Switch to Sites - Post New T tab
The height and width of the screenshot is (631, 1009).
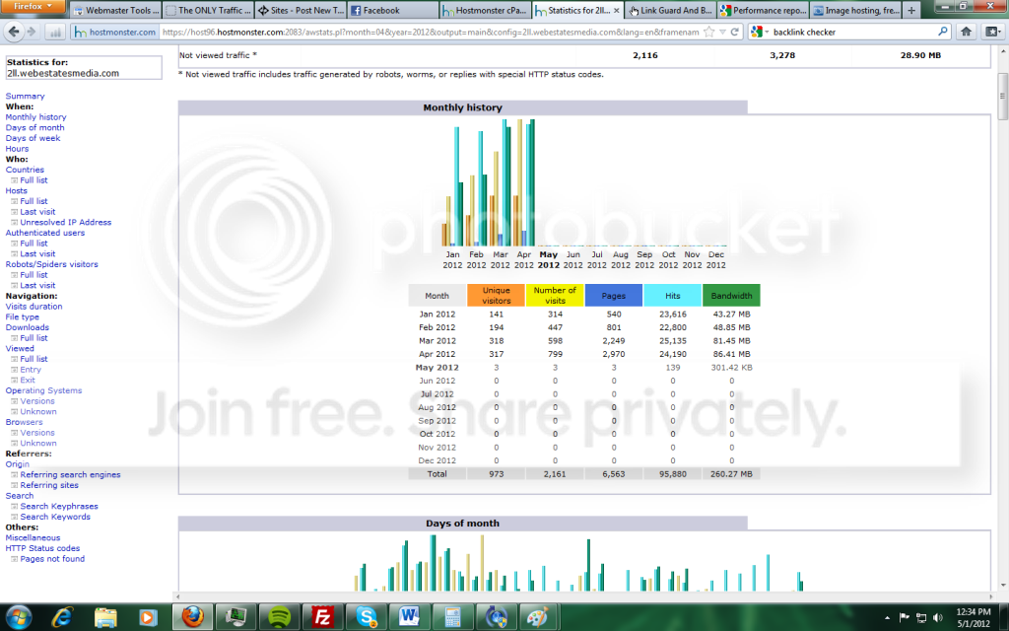[301, 10]
